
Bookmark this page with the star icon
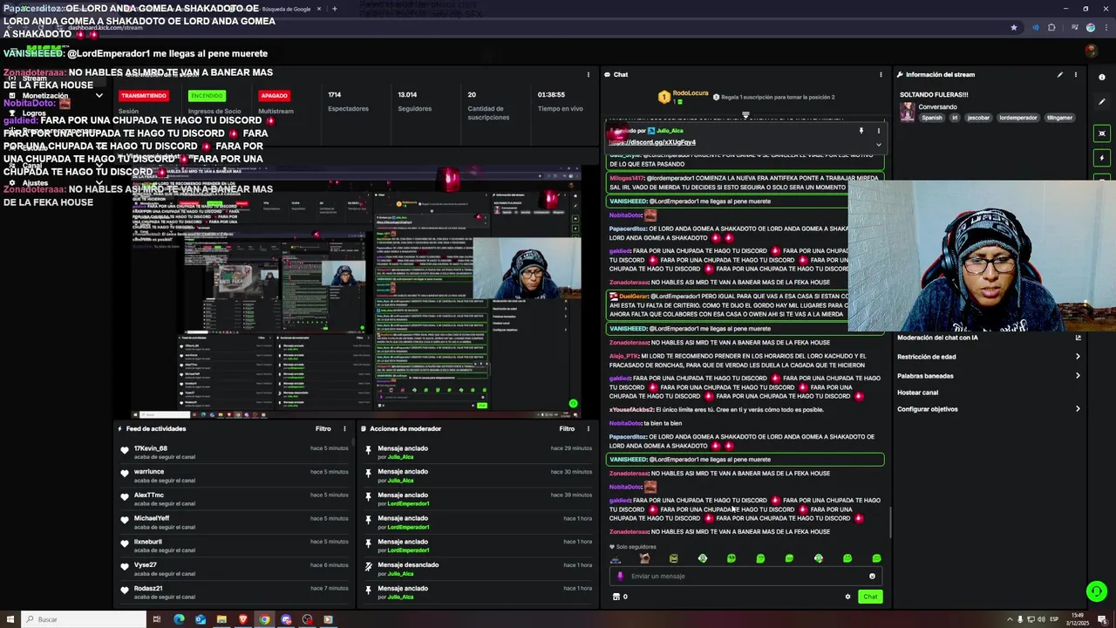click(1013, 27)
